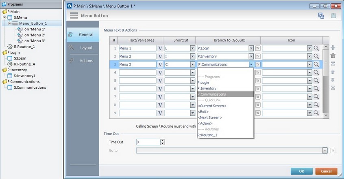Click the V variable button in row 9
Viewport: 344px width, 179px height.
pyautogui.click(x=160, y=113)
